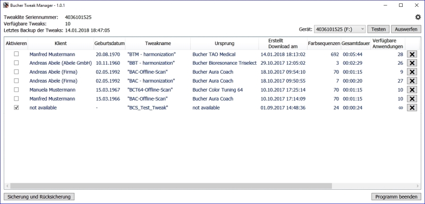This screenshot has width=425, height=204.
Task: Click the Ursprung column header
Action: [x=224, y=43]
